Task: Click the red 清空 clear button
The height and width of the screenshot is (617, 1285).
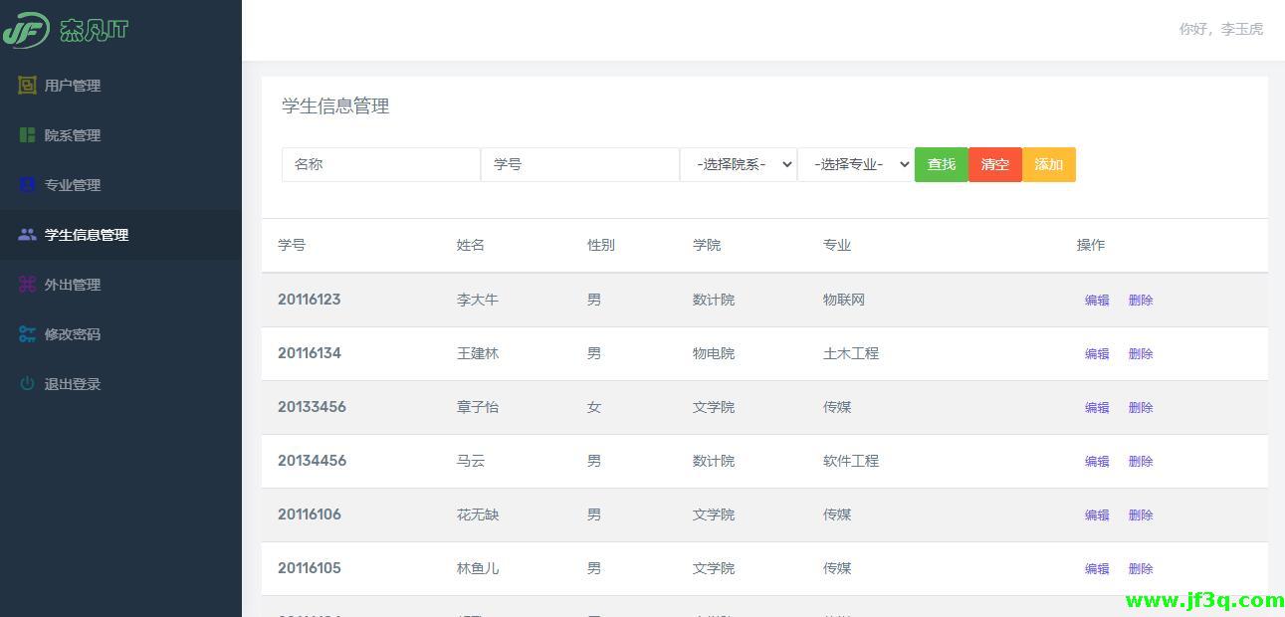Action: [x=994, y=164]
